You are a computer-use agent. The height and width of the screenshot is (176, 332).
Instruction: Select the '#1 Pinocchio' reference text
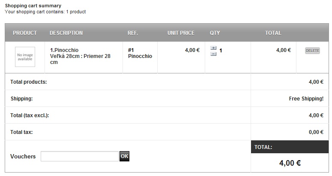point(140,53)
